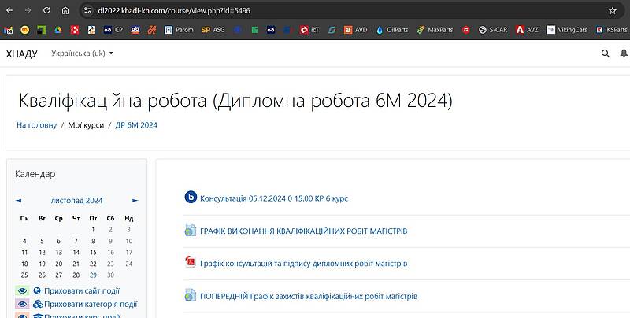
Task: Bookmark this page with the star icon
Action: (x=613, y=10)
